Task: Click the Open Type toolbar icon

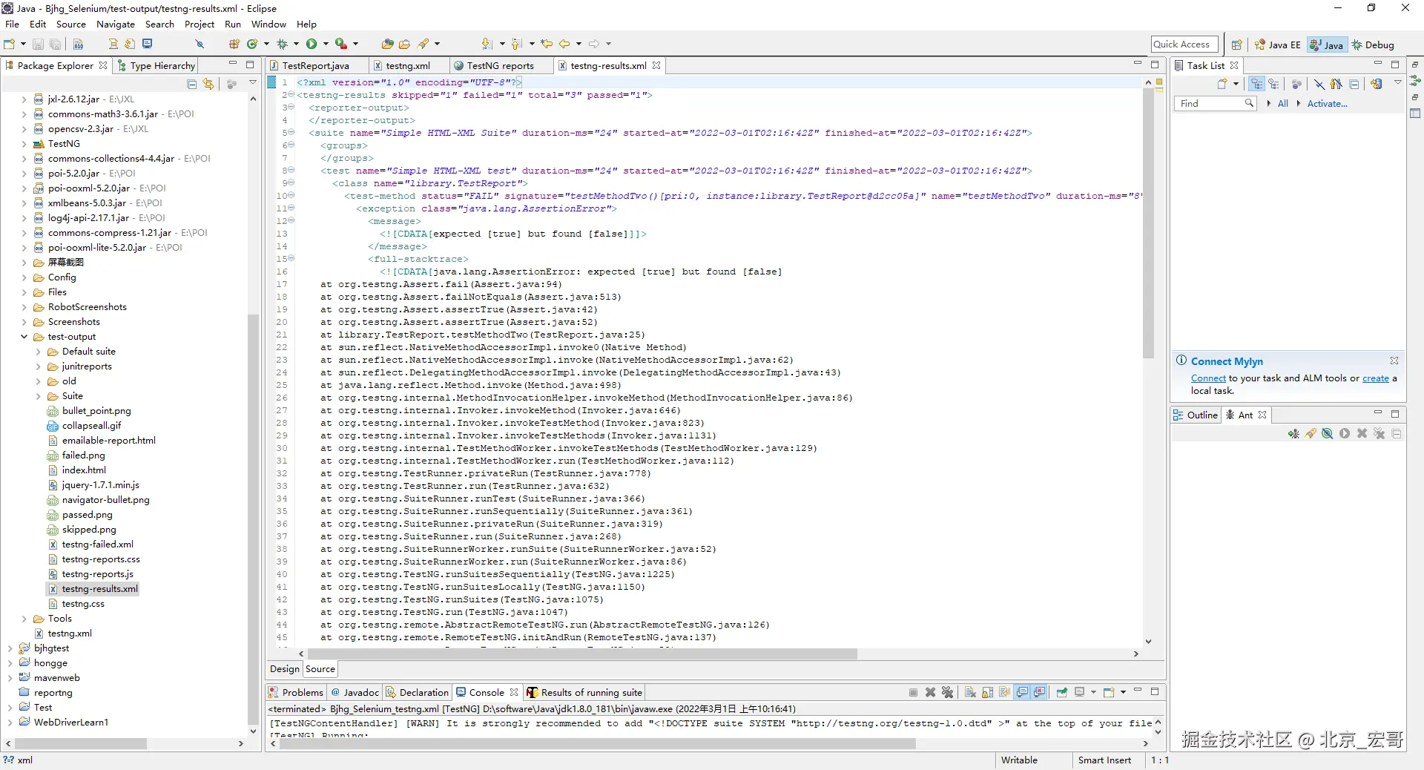Action: click(387, 45)
